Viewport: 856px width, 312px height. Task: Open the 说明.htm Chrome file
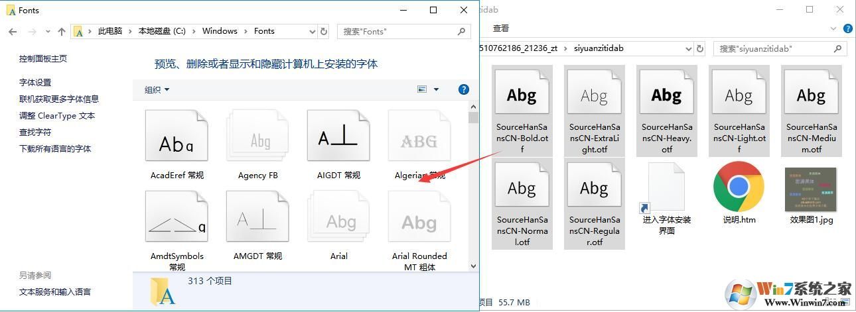[739, 193]
